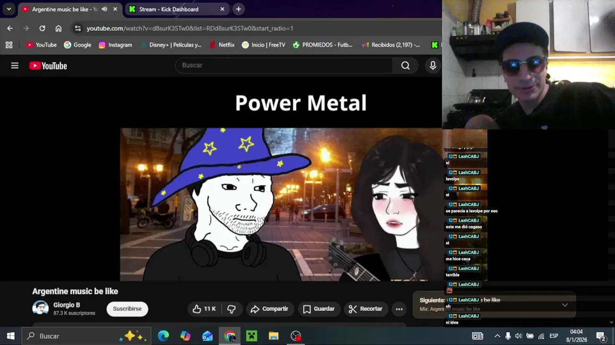Click the Compartir share button

click(269, 309)
